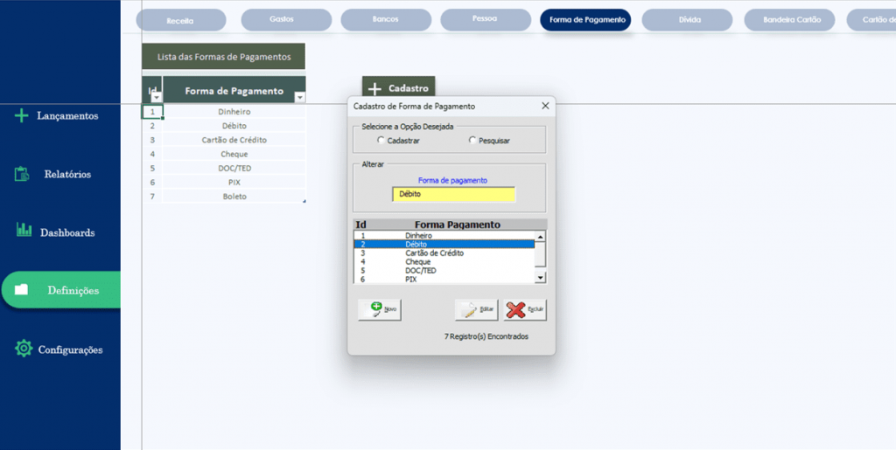Click Cheque cell in spreadsheet table
This screenshot has width=896, height=450.
tap(234, 154)
